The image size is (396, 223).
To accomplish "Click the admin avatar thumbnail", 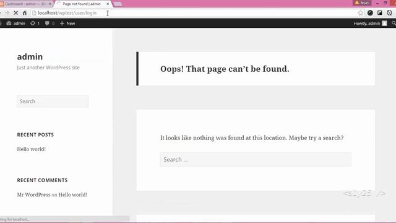I will pos(384,24).
